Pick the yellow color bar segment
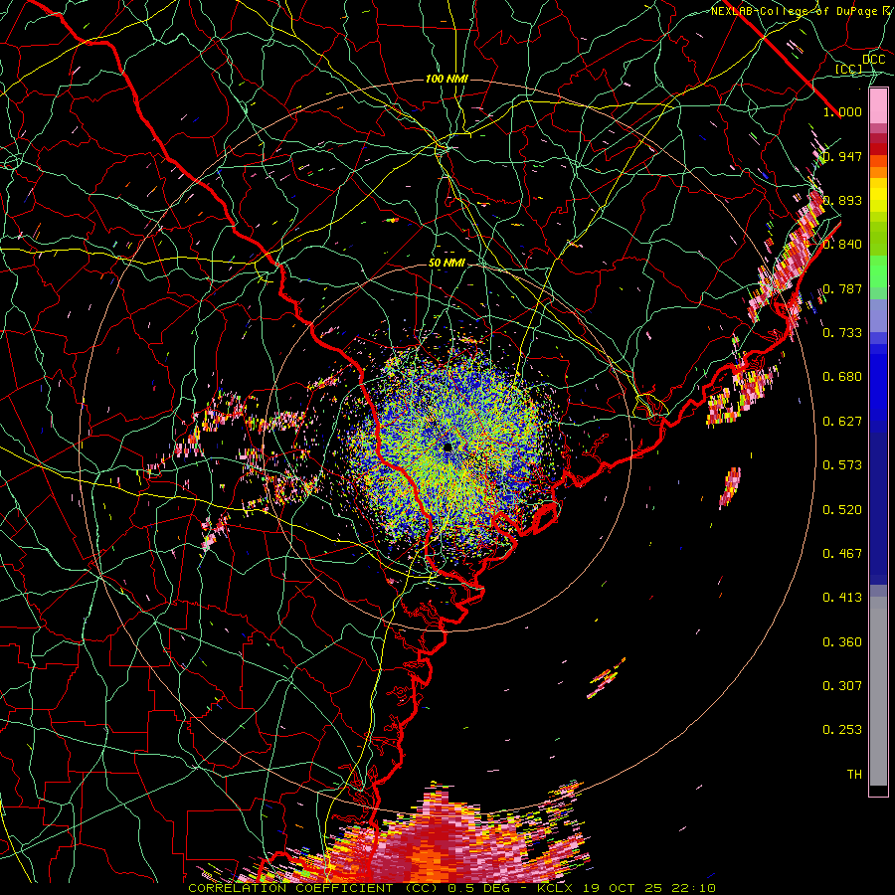The width and height of the screenshot is (895, 895). pos(878,195)
